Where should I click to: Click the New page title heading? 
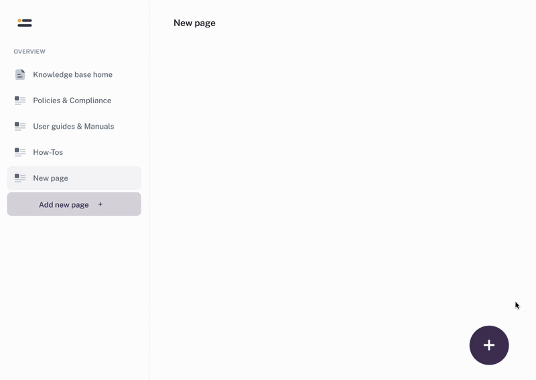(x=194, y=23)
